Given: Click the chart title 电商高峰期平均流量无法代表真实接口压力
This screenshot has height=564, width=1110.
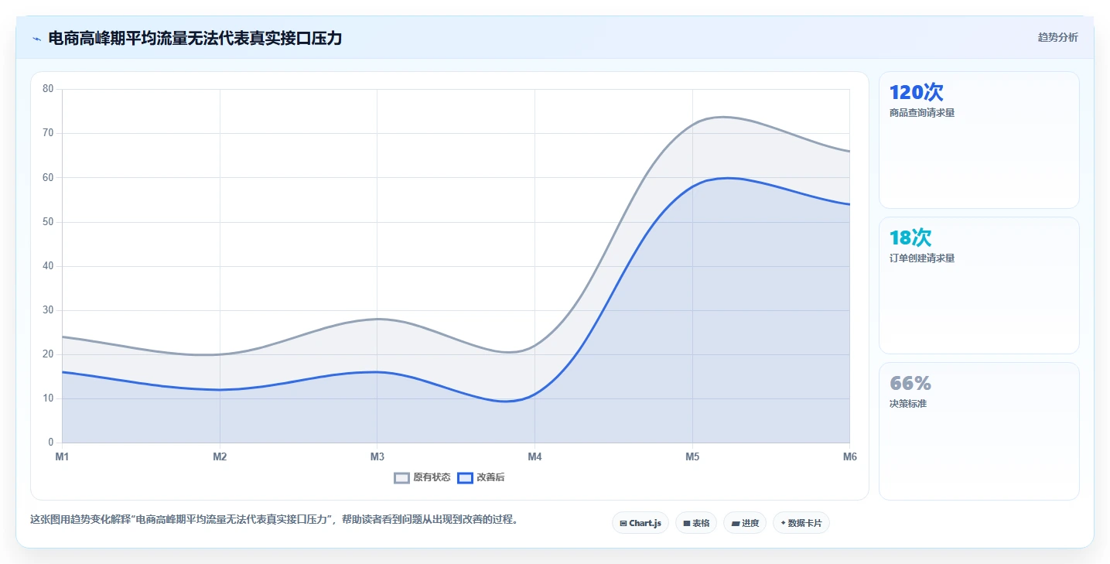Looking at the screenshot, I should click(195, 38).
